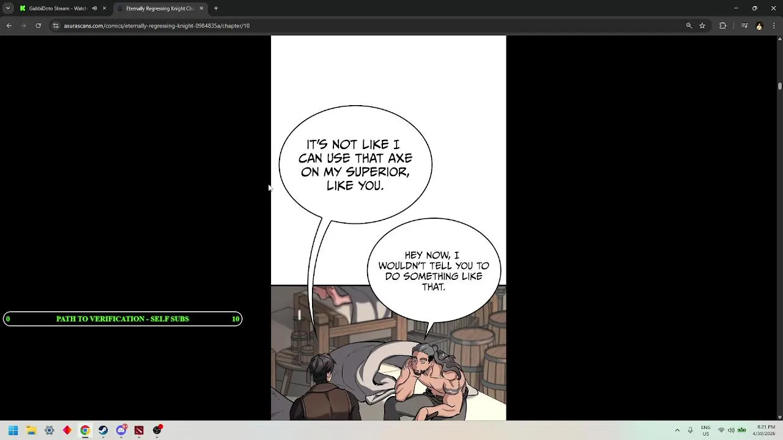The height and width of the screenshot is (440, 783).
Task: Close the GabbiDoto Stream tab
Action: (x=104, y=9)
